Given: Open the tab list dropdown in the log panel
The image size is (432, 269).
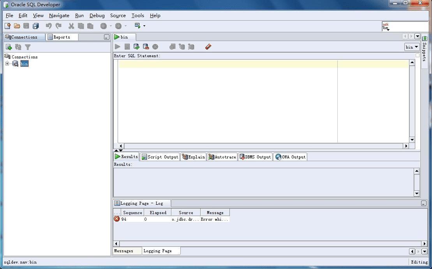Looking at the screenshot, I should click(424, 251).
